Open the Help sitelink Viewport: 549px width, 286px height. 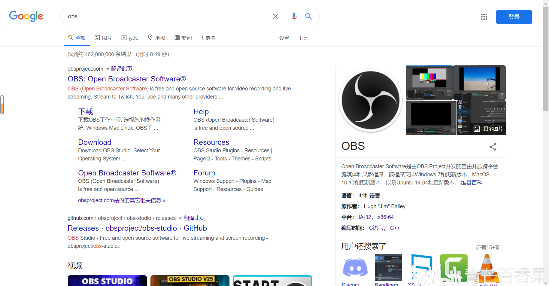point(201,112)
